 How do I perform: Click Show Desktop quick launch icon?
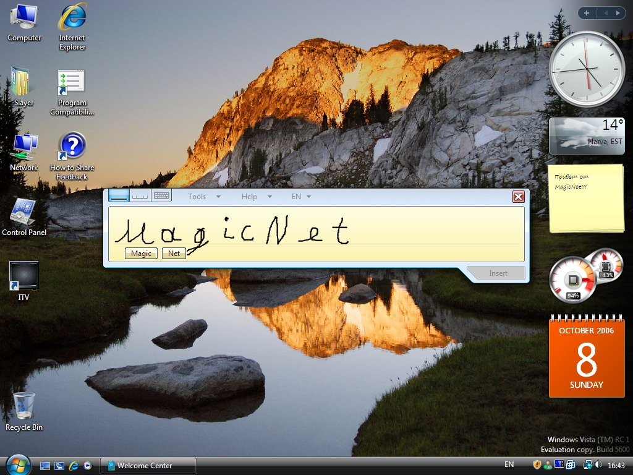45,466
